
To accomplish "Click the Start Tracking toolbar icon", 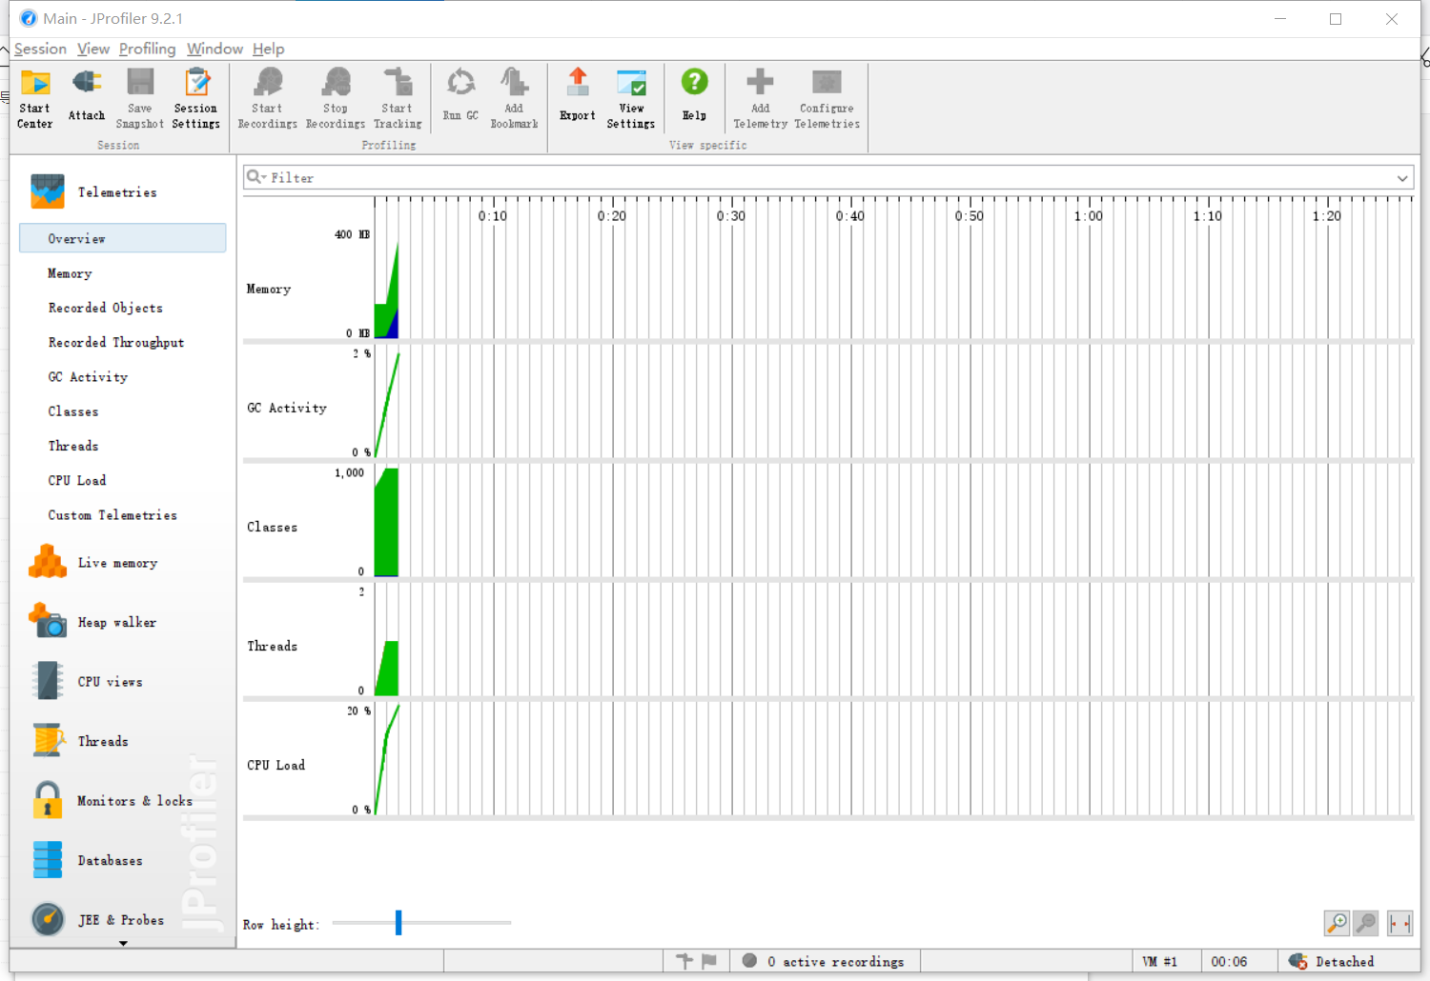I will point(398,98).
